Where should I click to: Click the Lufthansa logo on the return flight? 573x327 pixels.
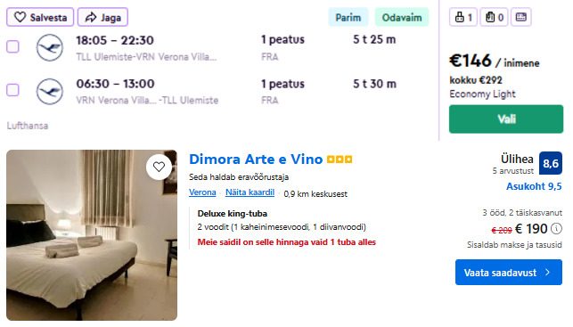[50, 92]
